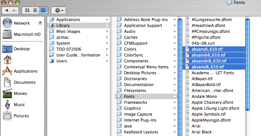The width and height of the screenshot is (261, 136).
Task: Expand the TOD 072006 folder arrow
Action: (107, 49)
